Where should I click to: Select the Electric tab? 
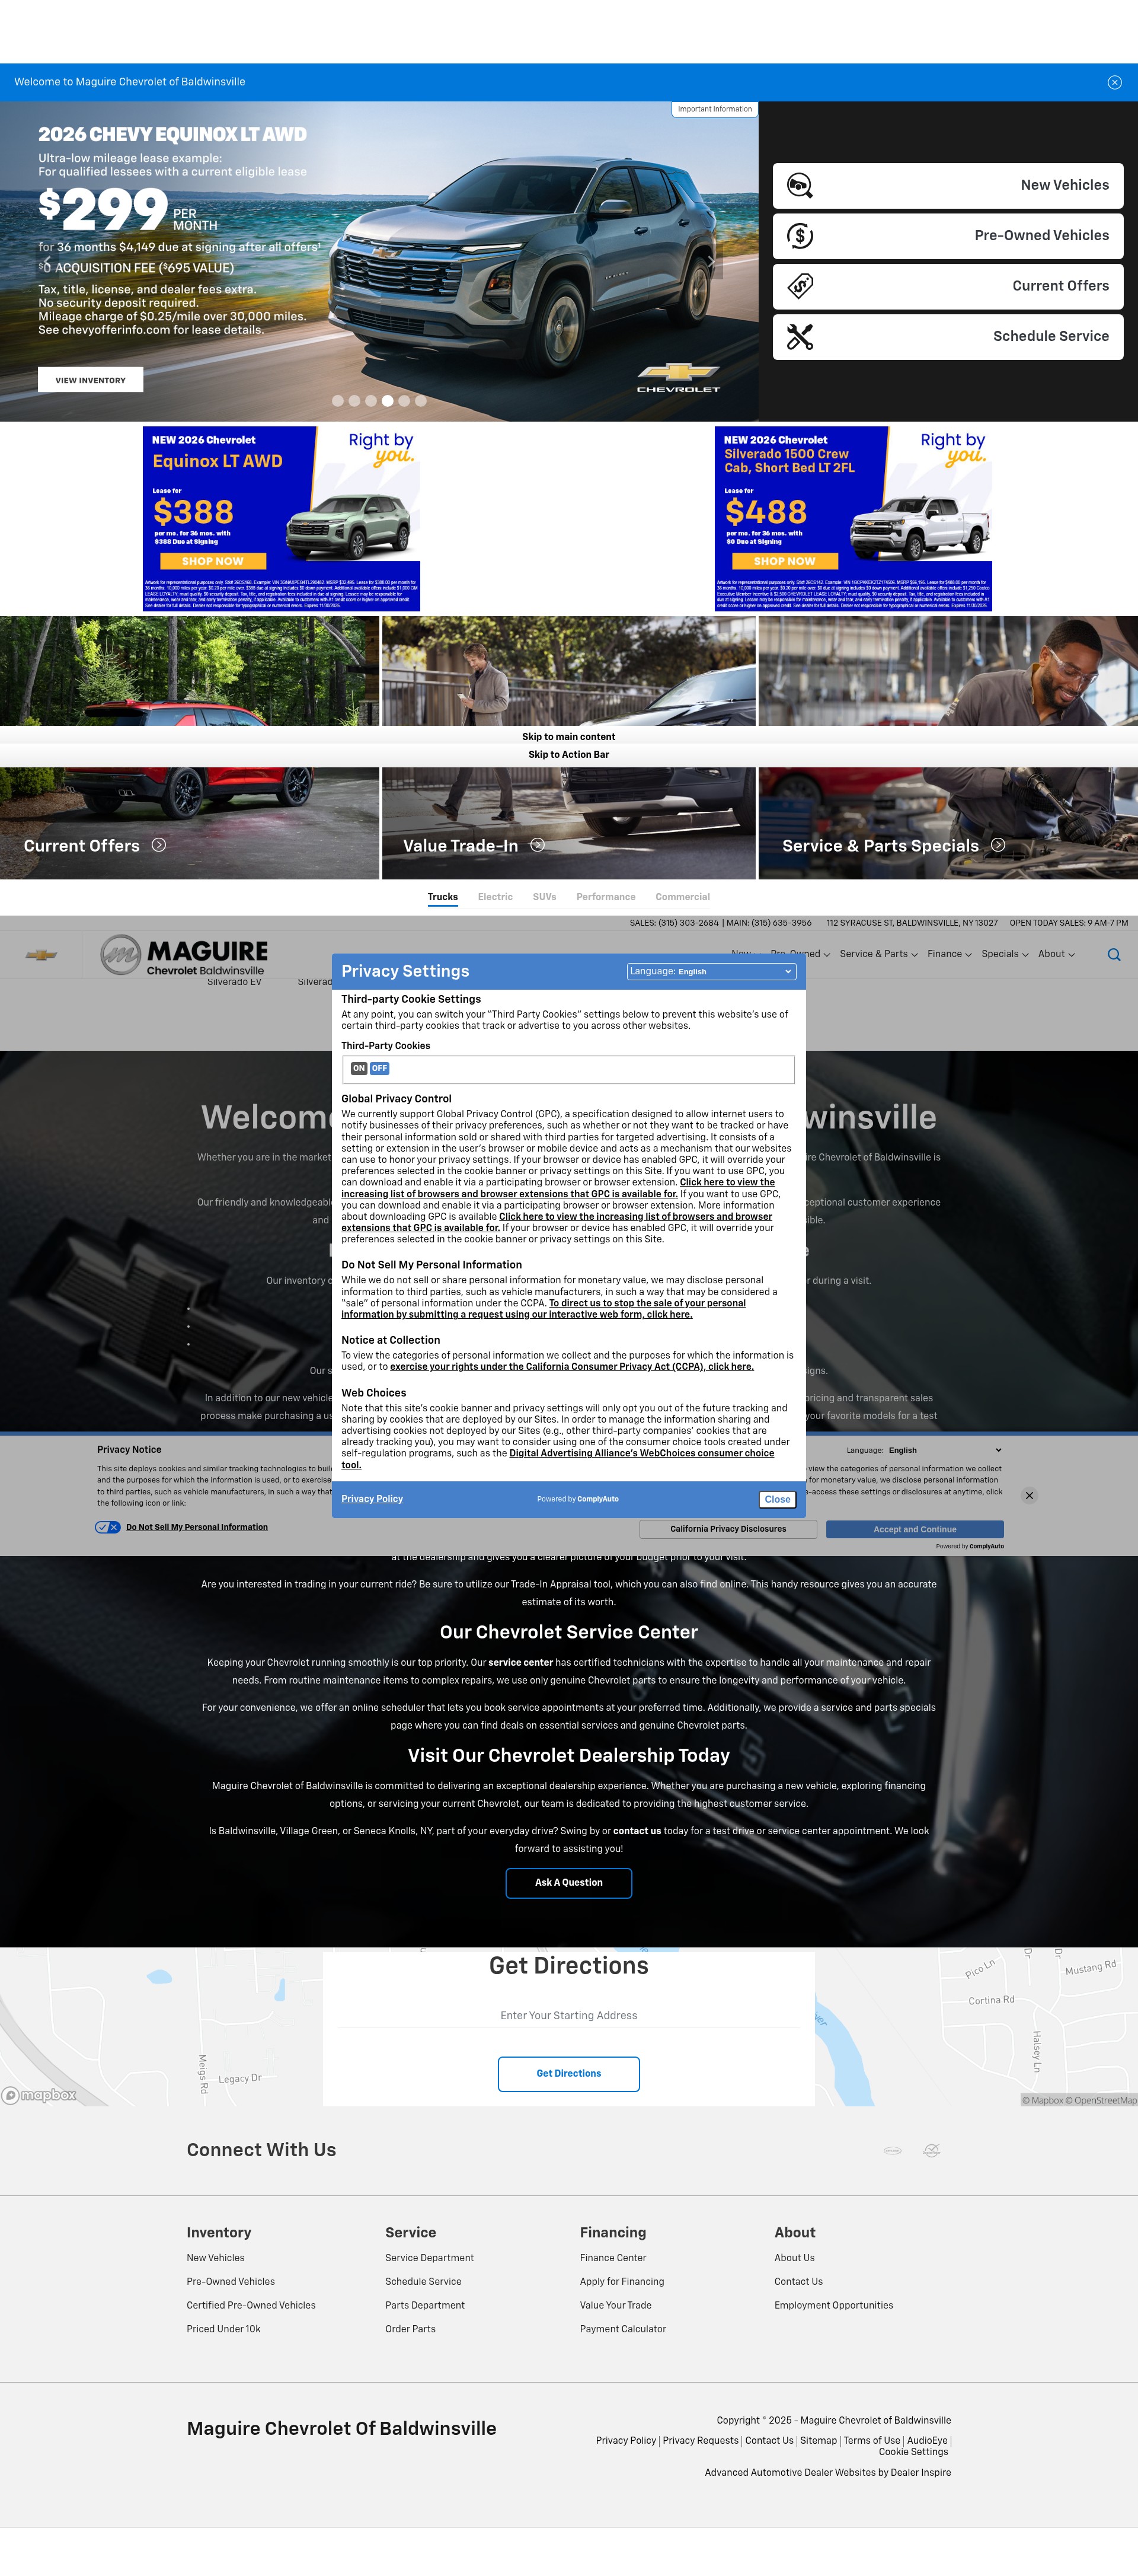click(496, 897)
